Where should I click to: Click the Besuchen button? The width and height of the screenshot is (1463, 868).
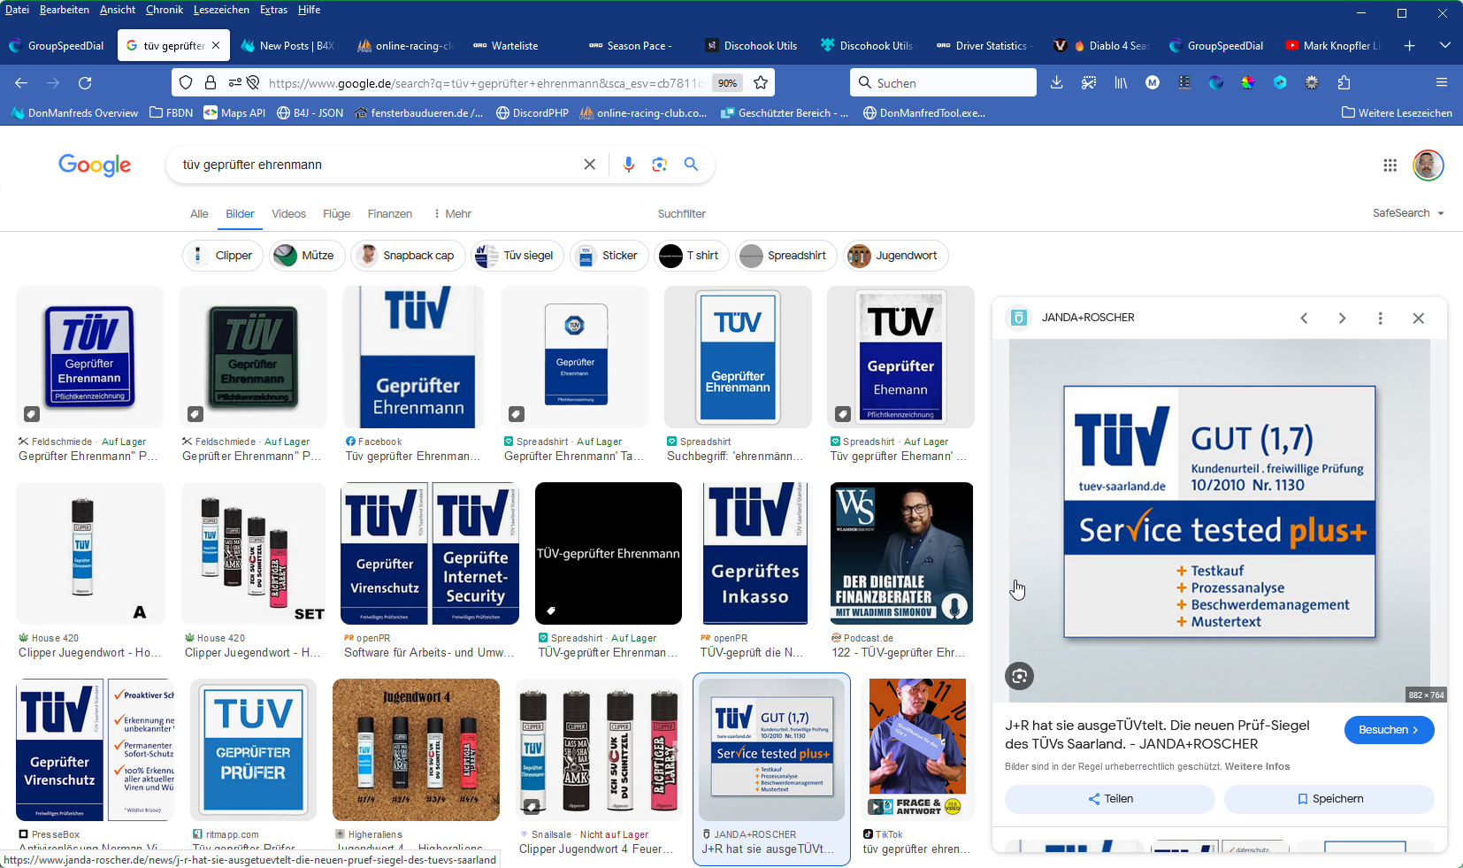click(x=1389, y=730)
